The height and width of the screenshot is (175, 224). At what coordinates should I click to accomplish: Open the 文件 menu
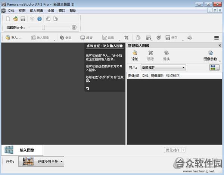(x=11, y=11)
